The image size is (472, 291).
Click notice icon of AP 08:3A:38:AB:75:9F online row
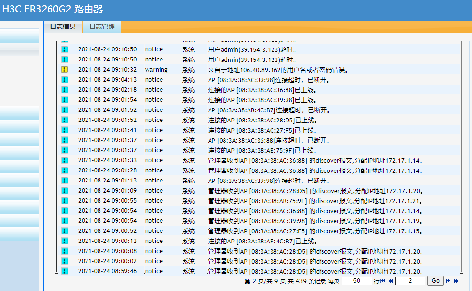coord(64,150)
